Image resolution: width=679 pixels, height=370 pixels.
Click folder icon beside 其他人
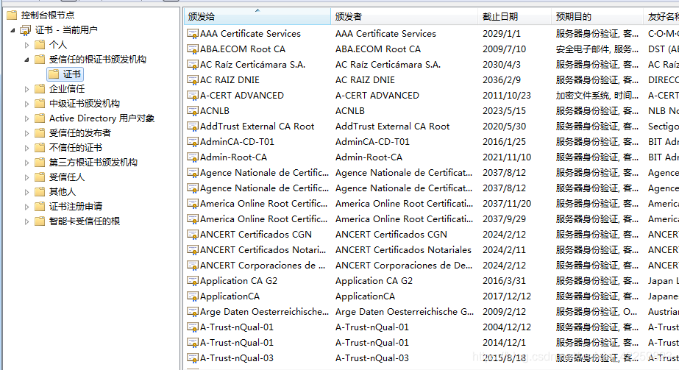click(40, 192)
